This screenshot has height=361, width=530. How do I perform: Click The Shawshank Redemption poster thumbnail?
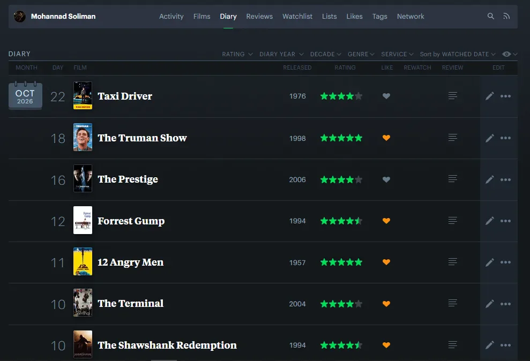pyautogui.click(x=83, y=344)
